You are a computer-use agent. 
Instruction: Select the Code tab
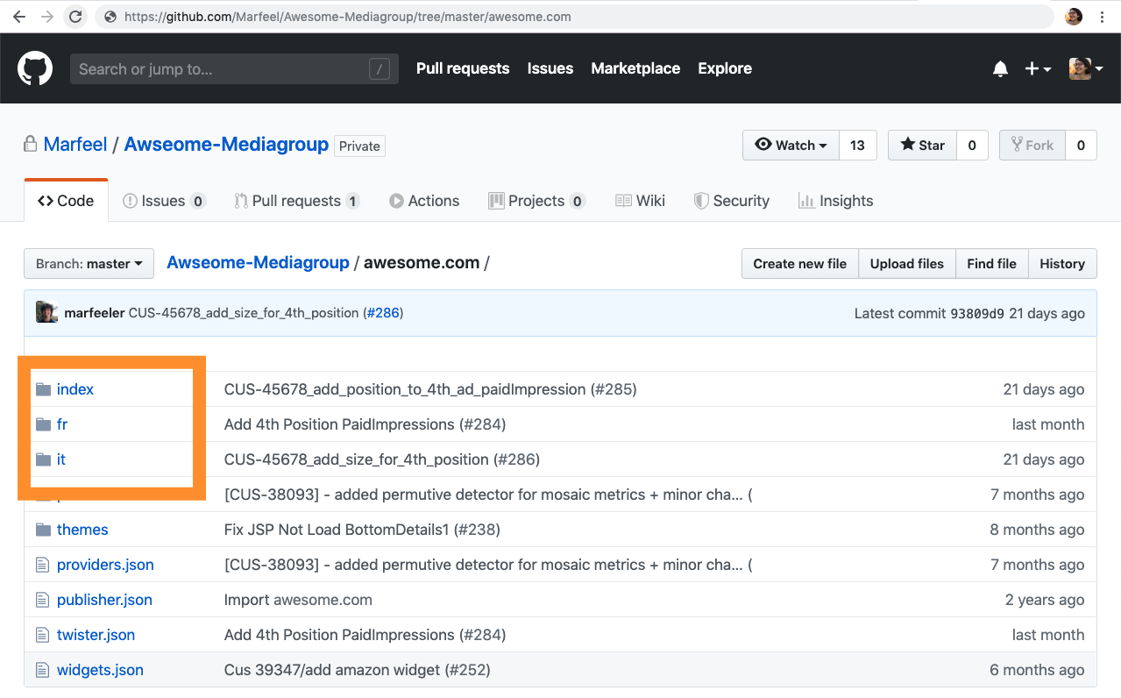pyautogui.click(x=67, y=201)
